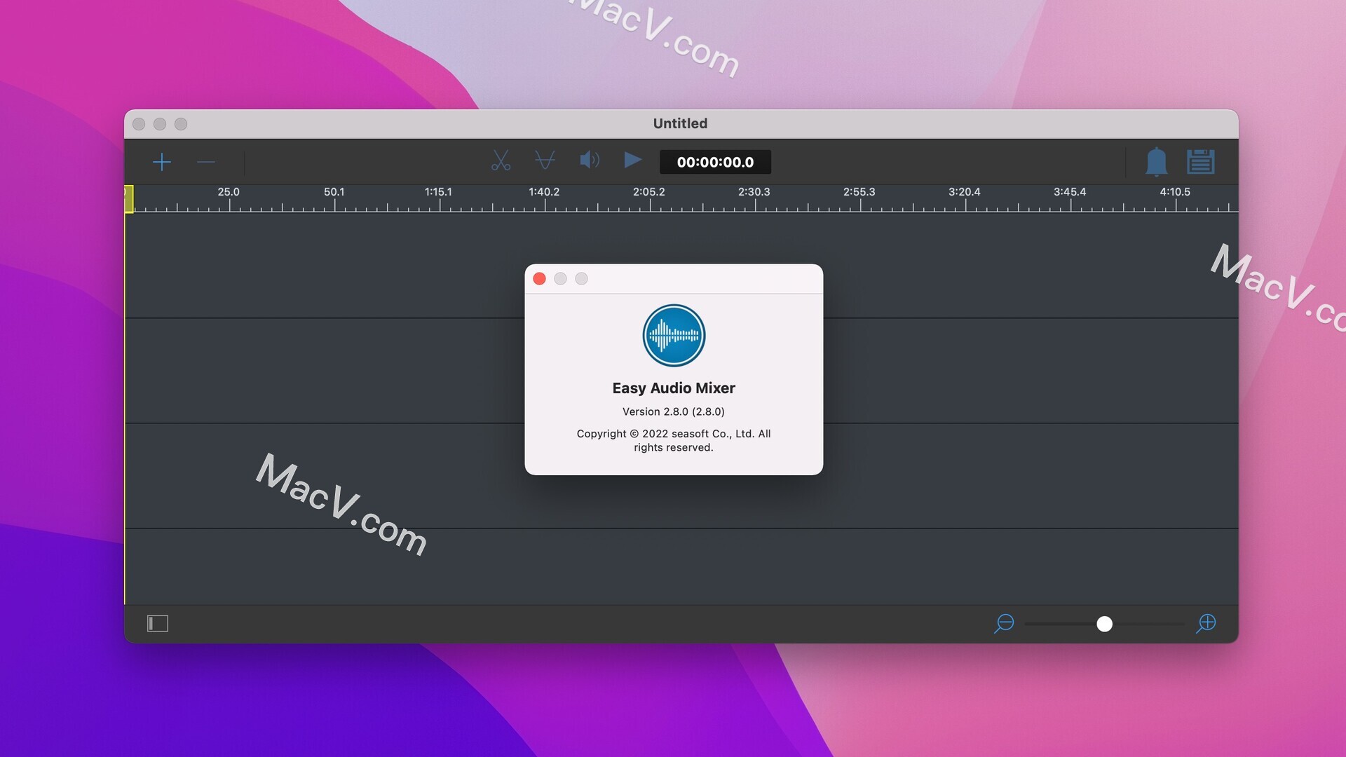Click the save disk icon
Image resolution: width=1346 pixels, height=757 pixels.
1200,162
